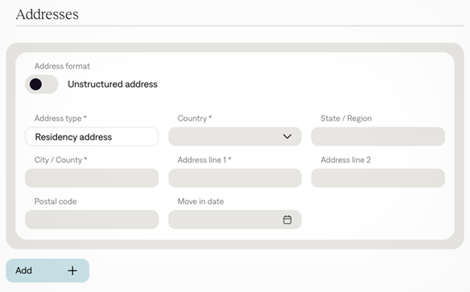
Task: Open the Address type selector showing Residency address
Action: tap(92, 137)
